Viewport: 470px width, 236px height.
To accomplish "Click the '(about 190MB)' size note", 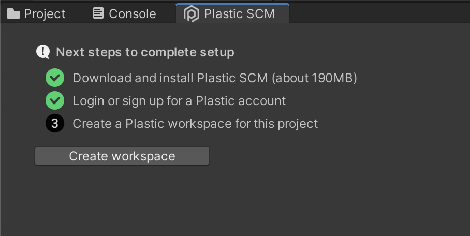I will coord(314,78).
